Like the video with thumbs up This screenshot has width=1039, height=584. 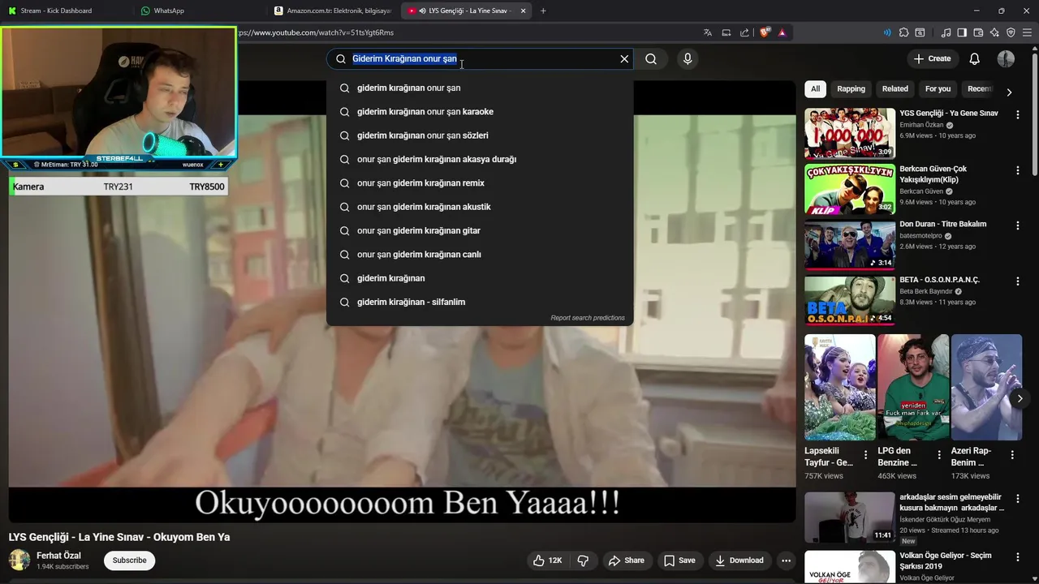(x=547, y=560)
